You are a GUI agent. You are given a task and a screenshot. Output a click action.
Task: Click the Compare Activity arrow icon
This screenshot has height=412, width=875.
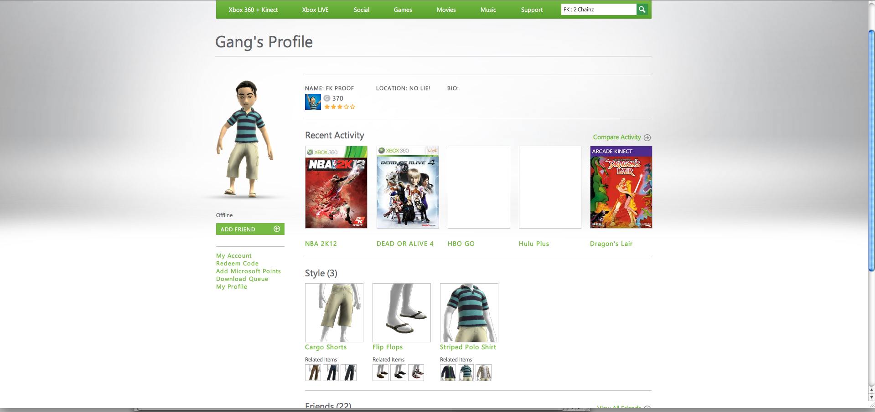pyautogui.click(x=647, y=137)
